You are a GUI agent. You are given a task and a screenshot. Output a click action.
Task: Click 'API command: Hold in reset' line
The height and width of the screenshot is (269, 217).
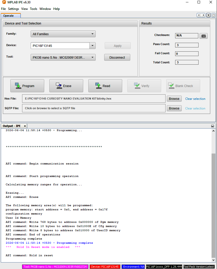click(29, 255)
